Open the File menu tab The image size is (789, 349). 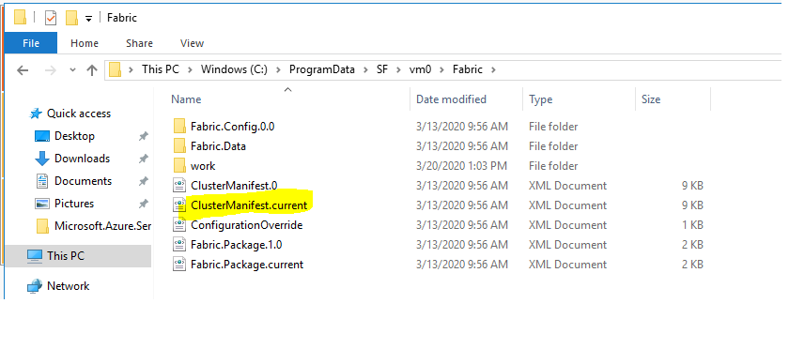pos(31,43)
